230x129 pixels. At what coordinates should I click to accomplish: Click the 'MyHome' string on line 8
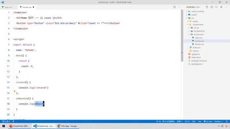click(29, 50)
